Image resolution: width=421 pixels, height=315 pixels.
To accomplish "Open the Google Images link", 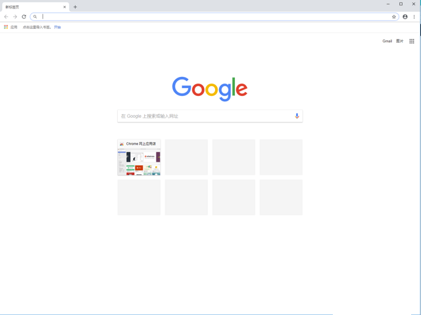I will pyautogui.click(x=399, y=41).
